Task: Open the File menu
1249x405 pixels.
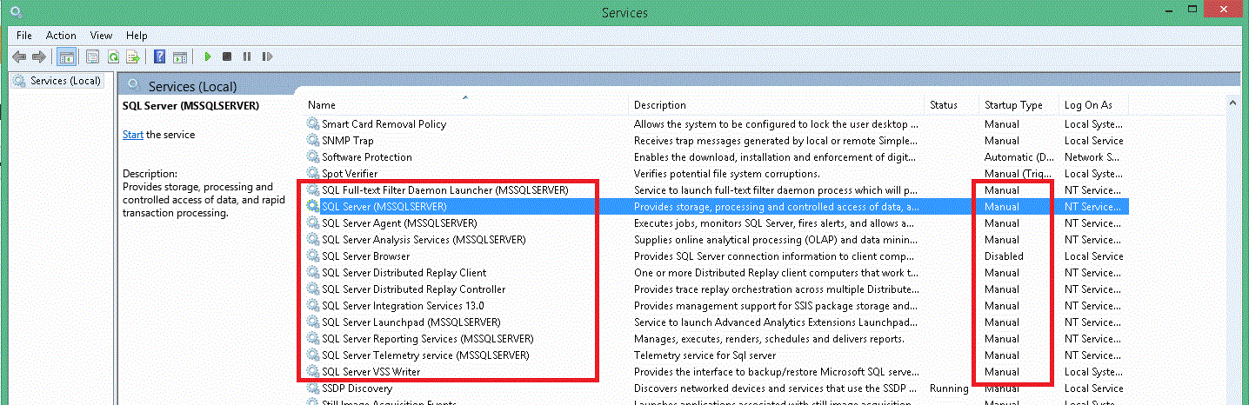Action: pos(24,36)
